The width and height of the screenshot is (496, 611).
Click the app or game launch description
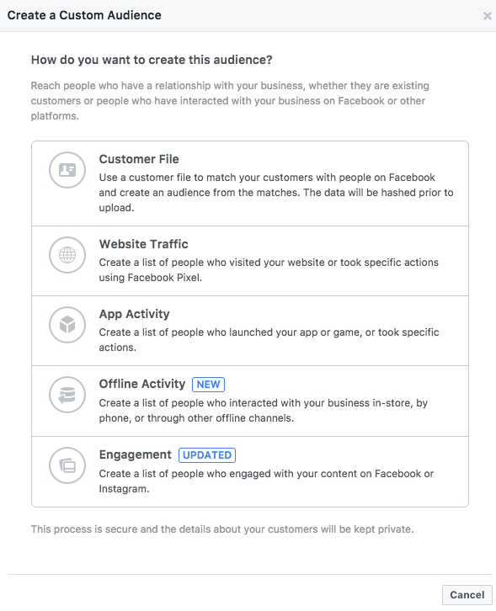[x=269, y=339]
